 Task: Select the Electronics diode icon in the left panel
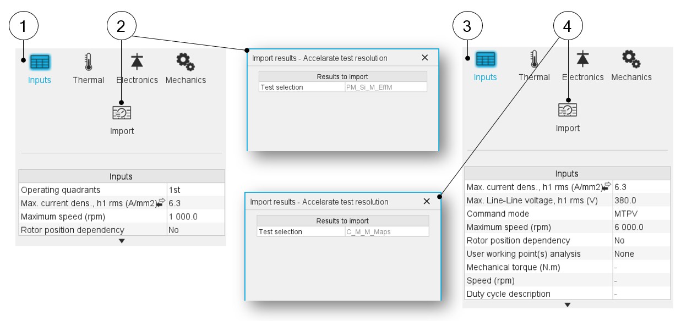(137, 62)
